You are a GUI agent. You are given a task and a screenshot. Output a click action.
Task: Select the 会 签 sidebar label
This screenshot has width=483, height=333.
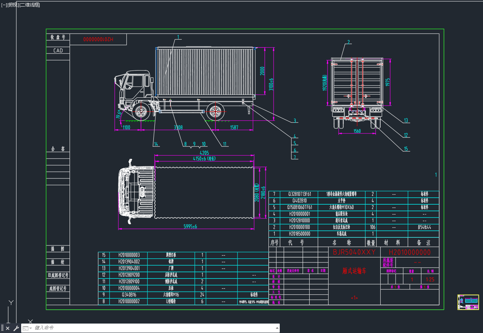click(x=58, y=149)
